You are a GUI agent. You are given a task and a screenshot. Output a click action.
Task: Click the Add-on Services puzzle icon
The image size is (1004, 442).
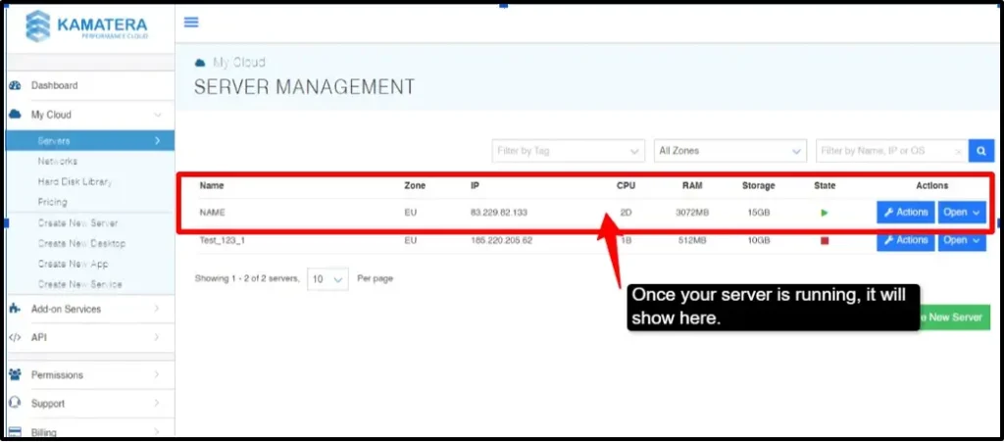coord(15,309)
